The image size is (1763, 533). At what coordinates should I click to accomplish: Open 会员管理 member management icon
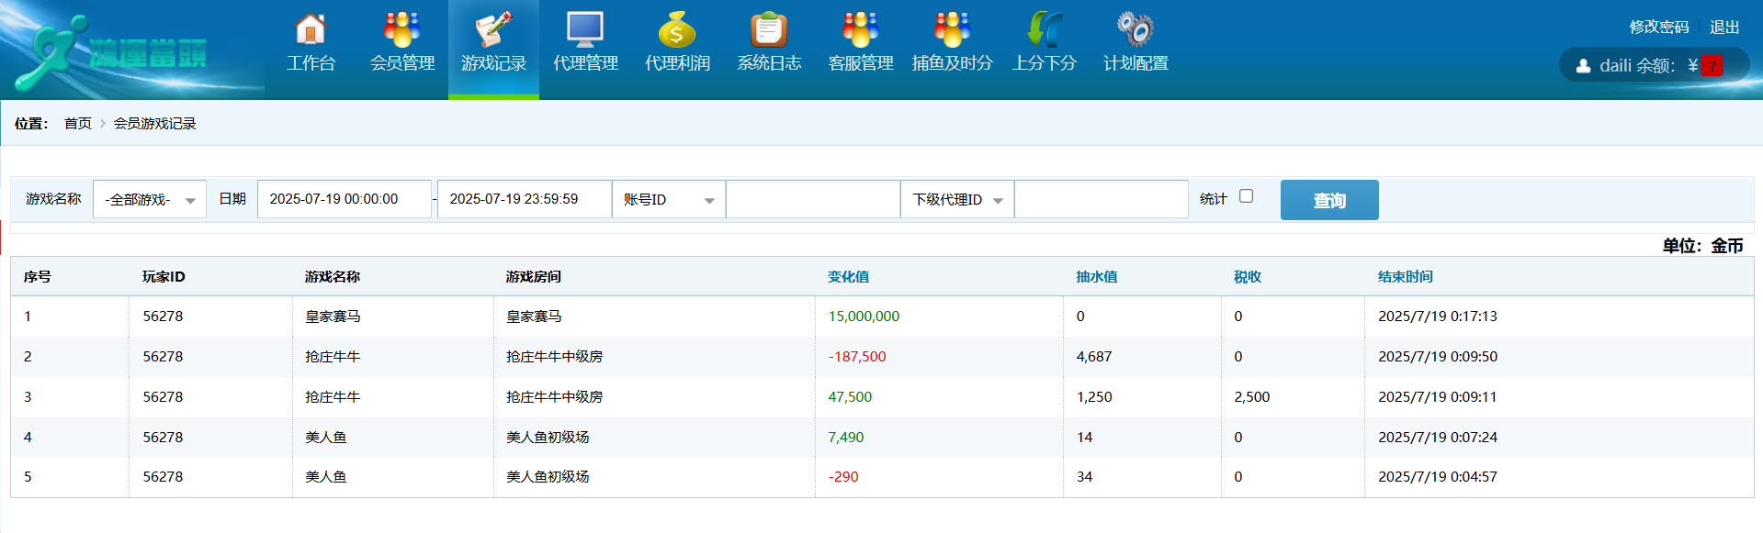click(x=401, y=30)
